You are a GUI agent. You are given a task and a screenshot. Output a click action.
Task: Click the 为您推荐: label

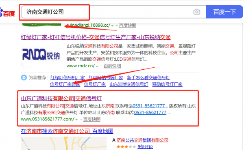tap(38, 77)
